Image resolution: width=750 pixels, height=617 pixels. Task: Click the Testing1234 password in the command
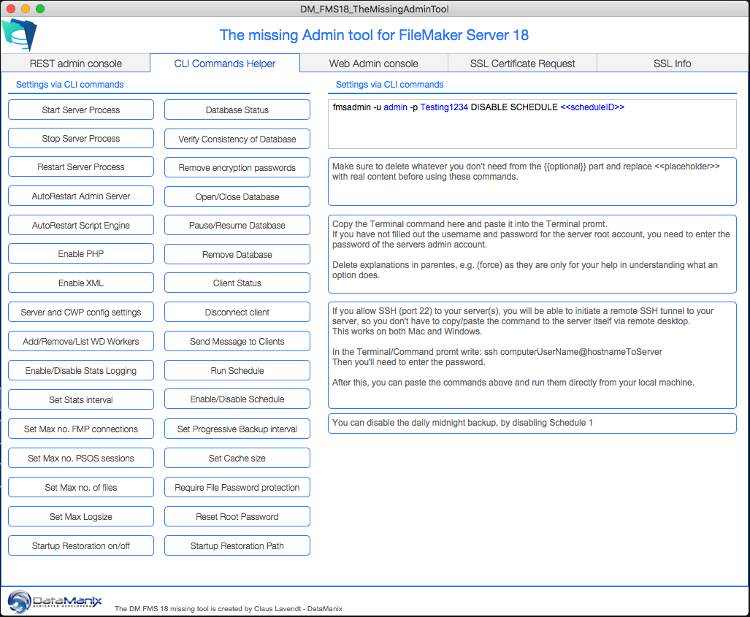pos(444,107)
